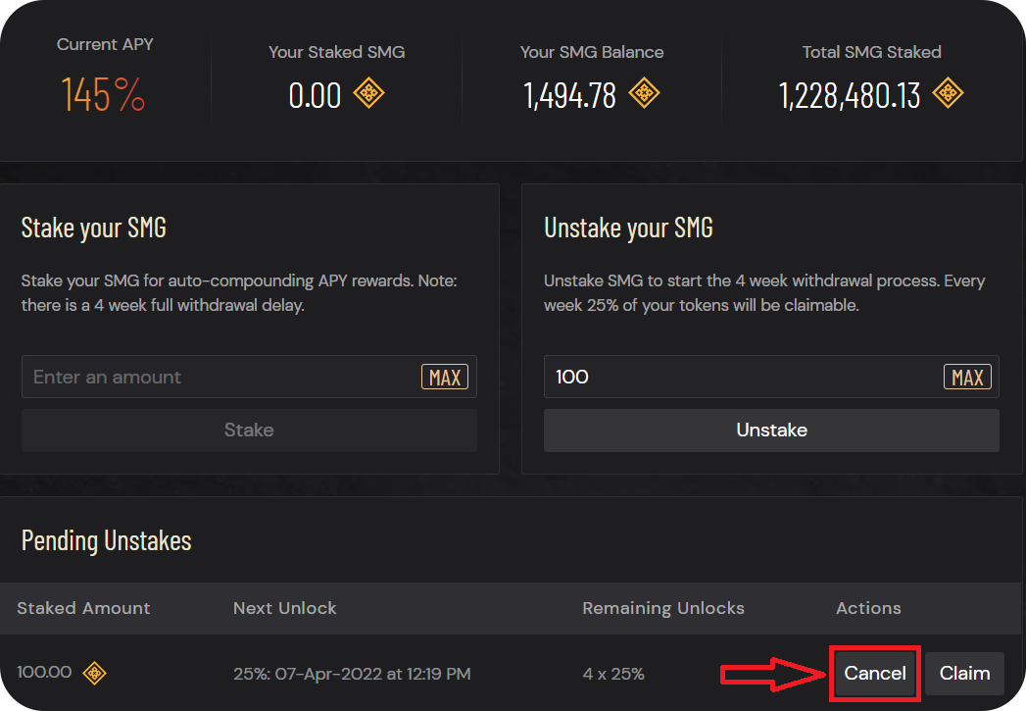The image size is (1026, 711).
Task: Click the Staked Amount column header
Action: [x=83, y=608]
